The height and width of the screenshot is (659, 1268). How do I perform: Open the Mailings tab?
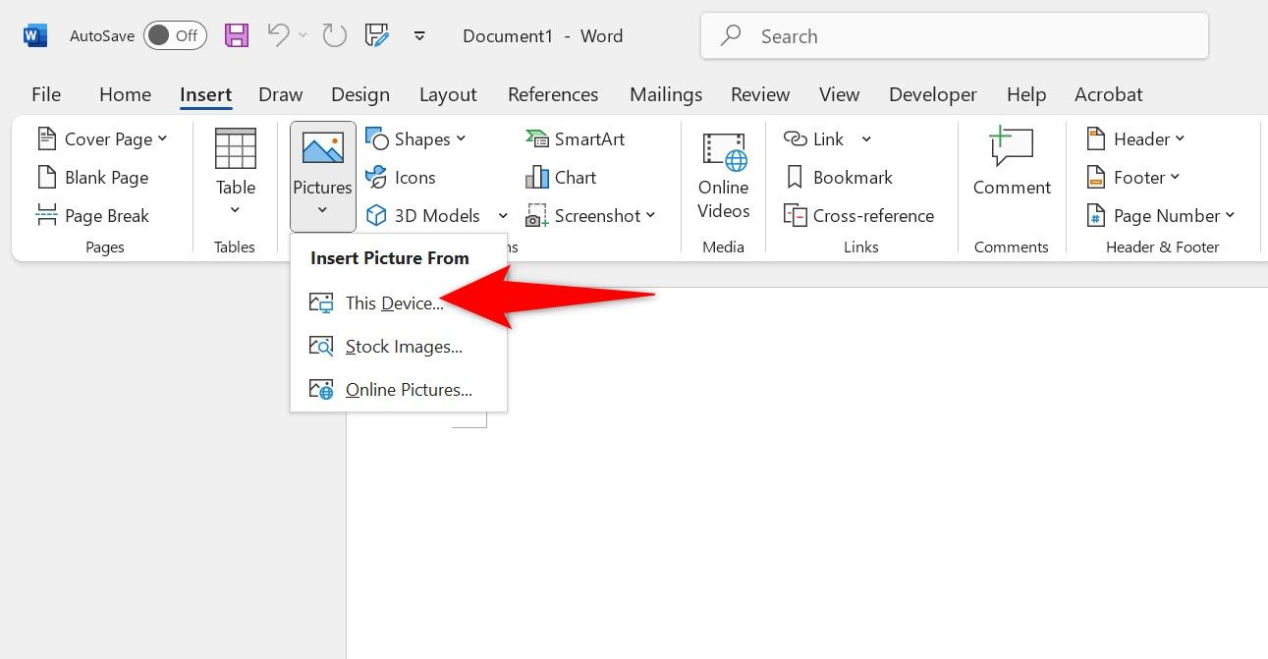pyautogui.click(x=666, y=93)
